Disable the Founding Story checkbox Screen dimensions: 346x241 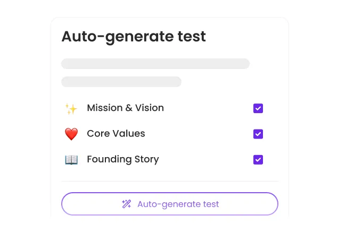click(258, 160)
